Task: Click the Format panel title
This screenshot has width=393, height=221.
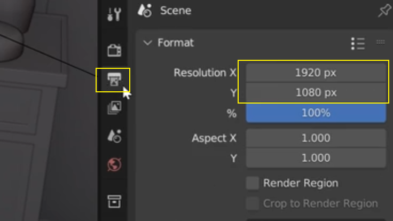Action: (176, 43)
